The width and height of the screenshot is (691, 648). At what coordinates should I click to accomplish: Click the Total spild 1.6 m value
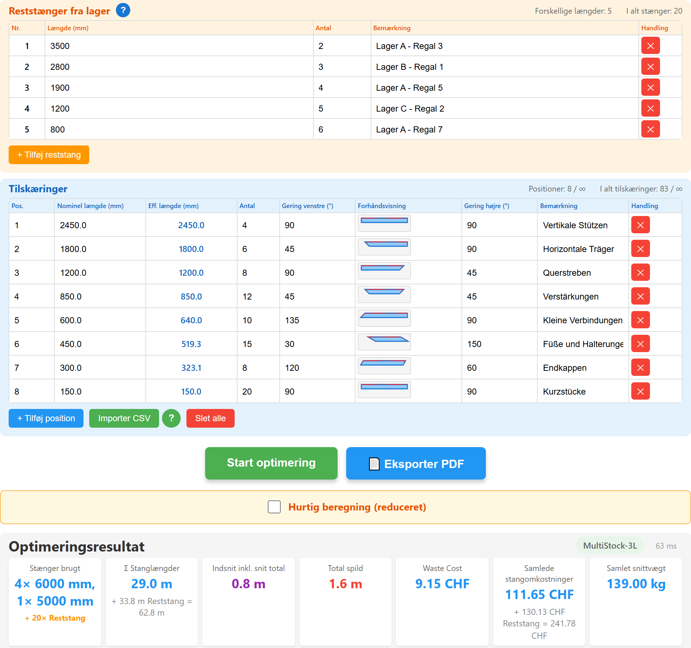345,584
